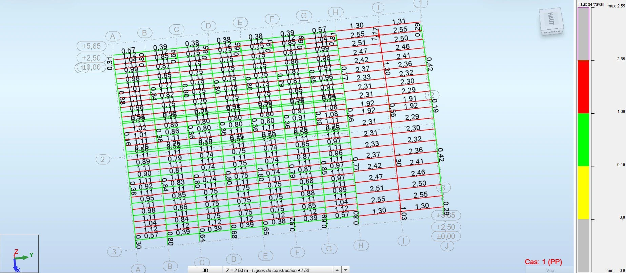The height and width of the screenshot is (273, 626).
Task: Click the +5,65 level marker at top left
Action: coord(91,46)
